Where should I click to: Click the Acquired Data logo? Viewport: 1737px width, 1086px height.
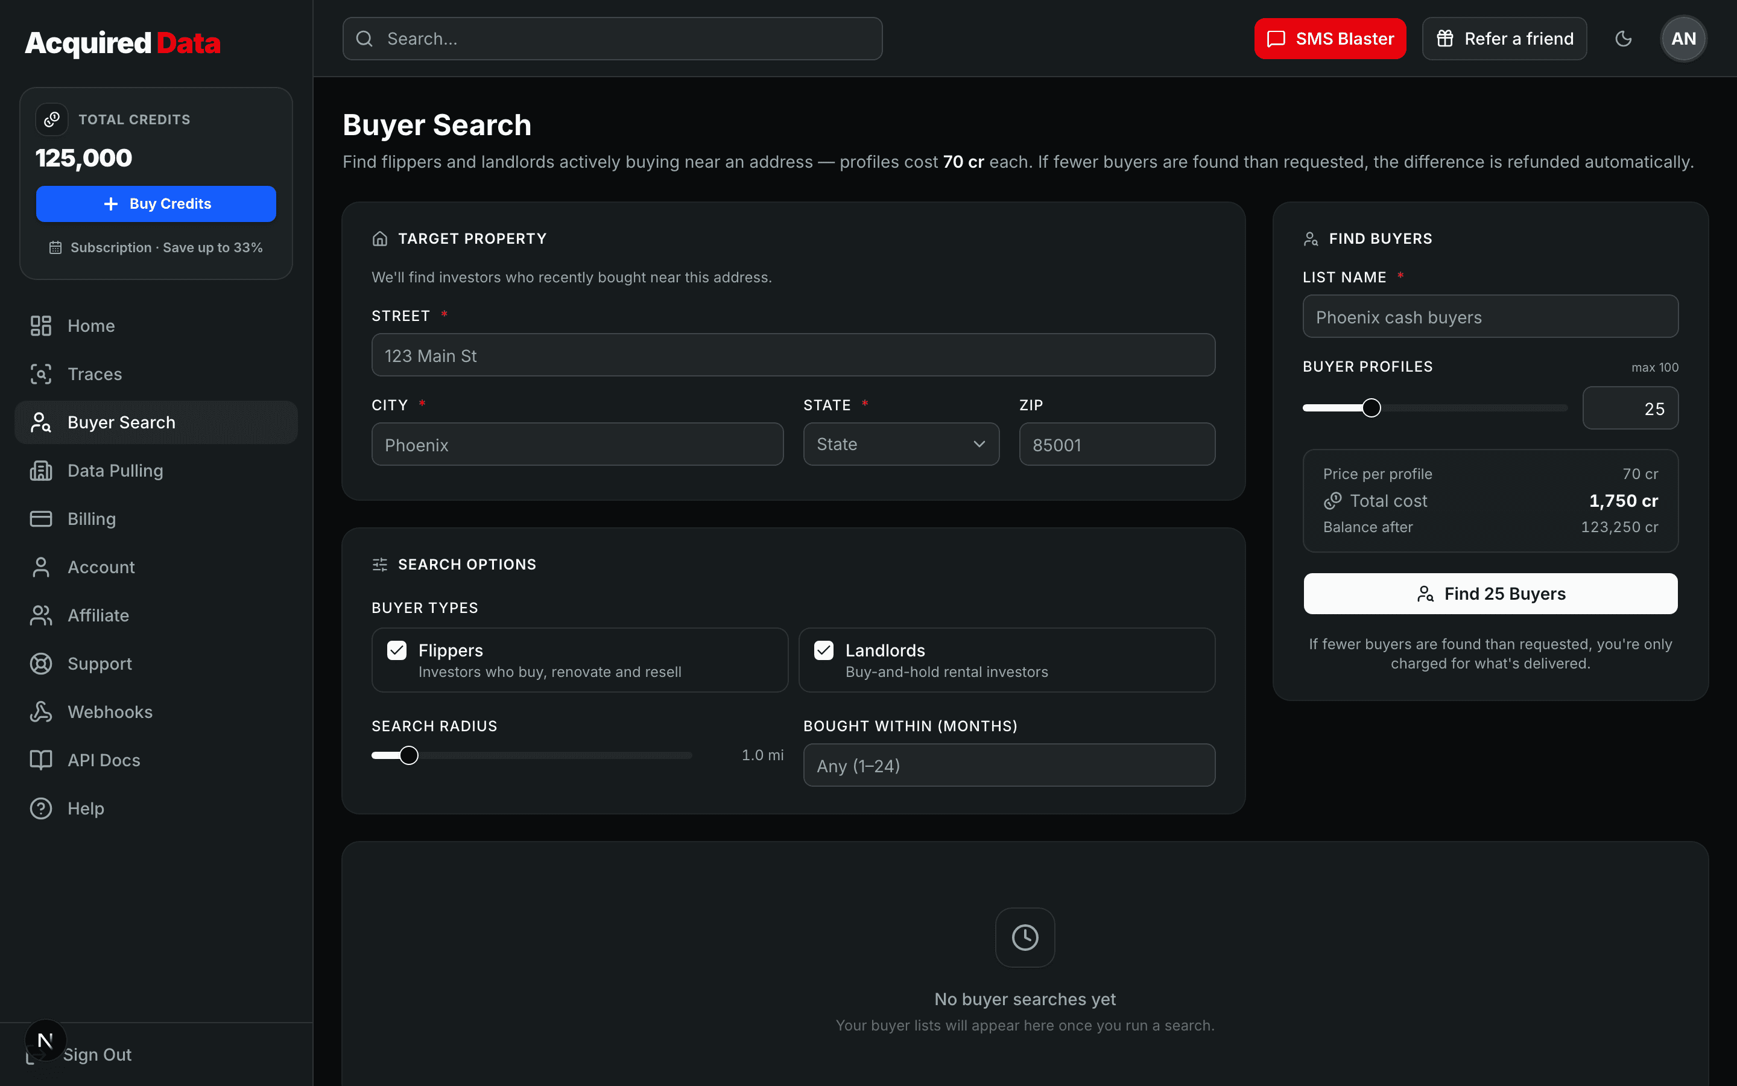pyautogui.click(x=123, y=43)
